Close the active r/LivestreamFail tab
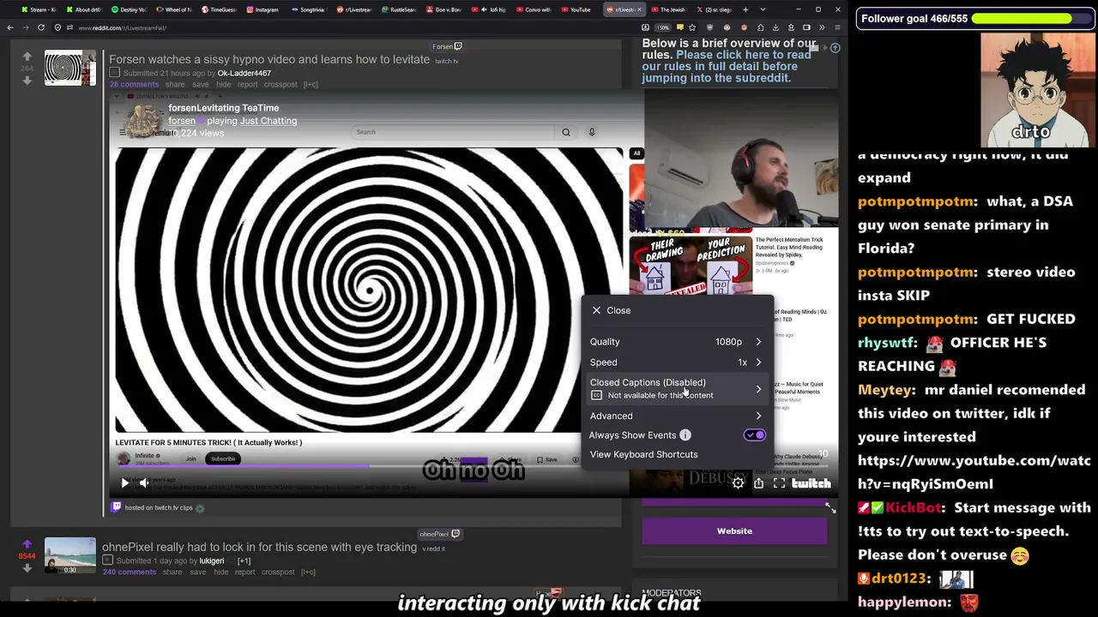The image size is (1098, 617). pyautogui.click(x=640, y=9)
